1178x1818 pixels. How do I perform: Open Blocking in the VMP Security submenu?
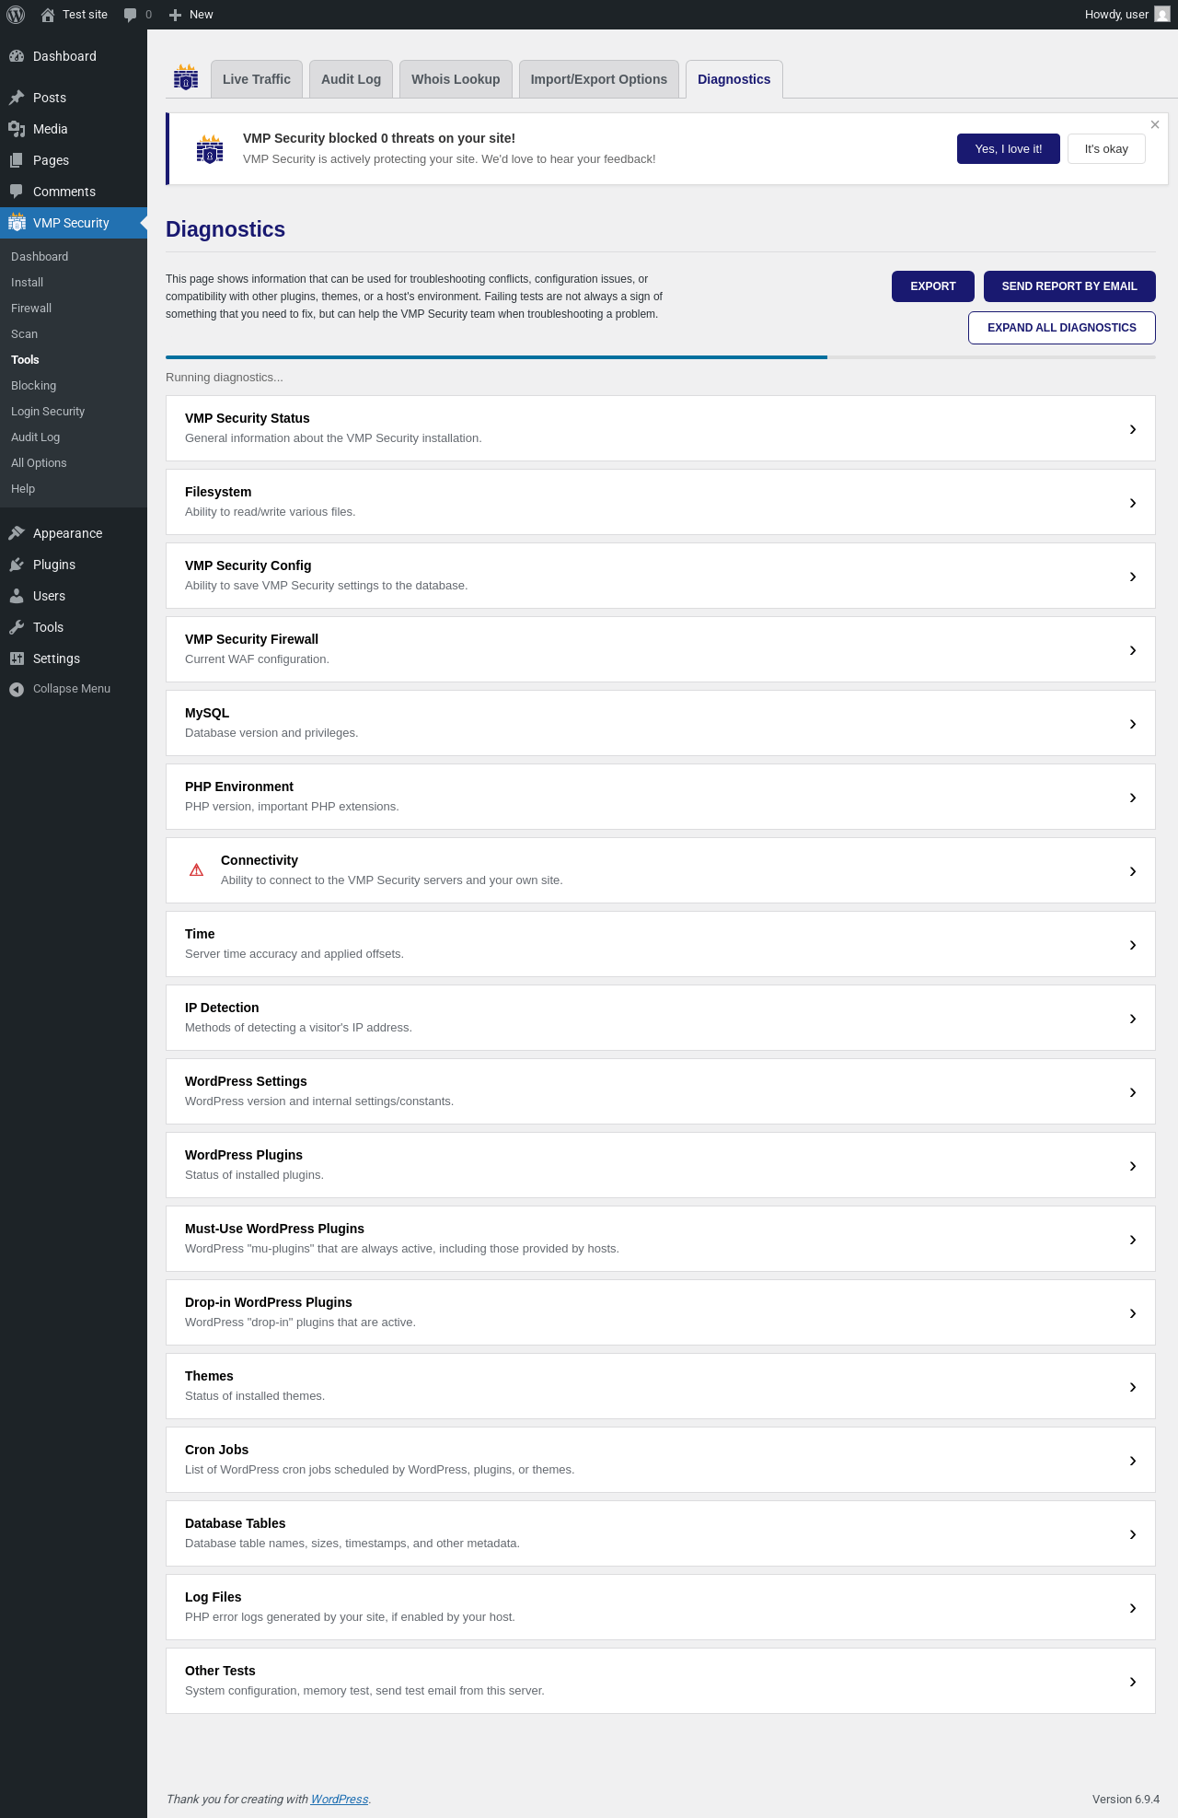tap(34, 386)
